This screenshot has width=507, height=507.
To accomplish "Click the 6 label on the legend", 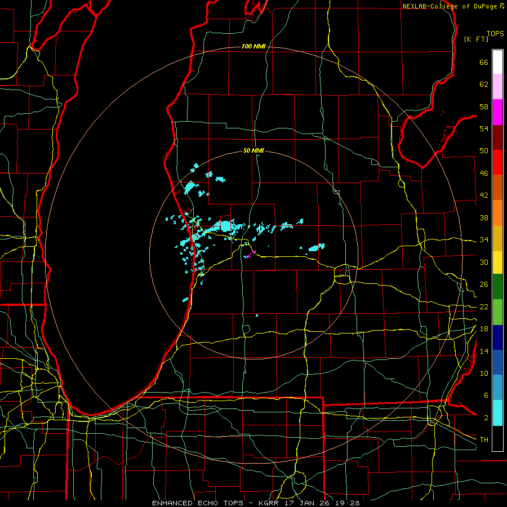I will [486, 395].
